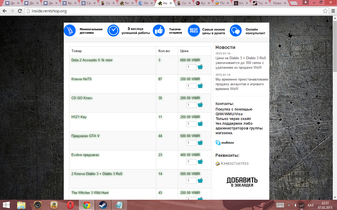This screenshot has width=337, height=210.
Task: Switch to the 'Куп' tab
Action: 202,3
